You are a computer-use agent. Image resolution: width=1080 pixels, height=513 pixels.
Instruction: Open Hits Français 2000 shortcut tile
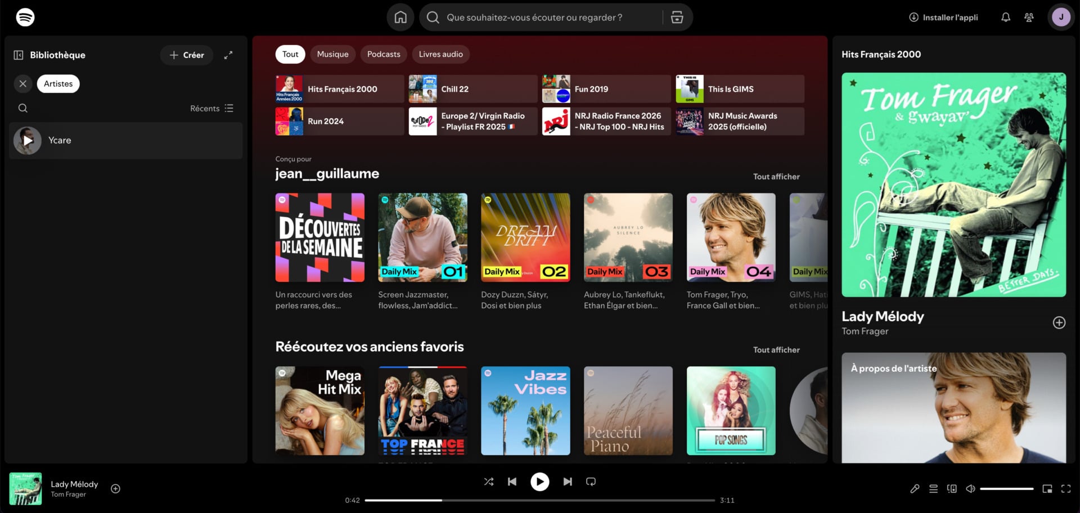[x=340, y=89]
